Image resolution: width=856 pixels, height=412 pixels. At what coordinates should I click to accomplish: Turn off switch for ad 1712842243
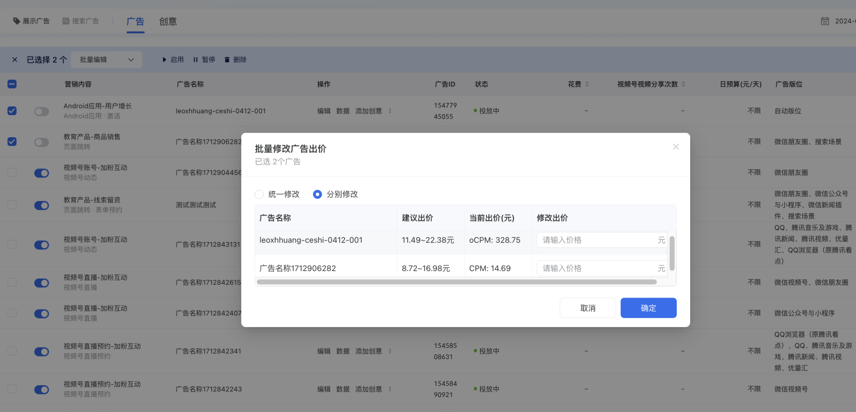pyautogui.click(x=42, y=390)
